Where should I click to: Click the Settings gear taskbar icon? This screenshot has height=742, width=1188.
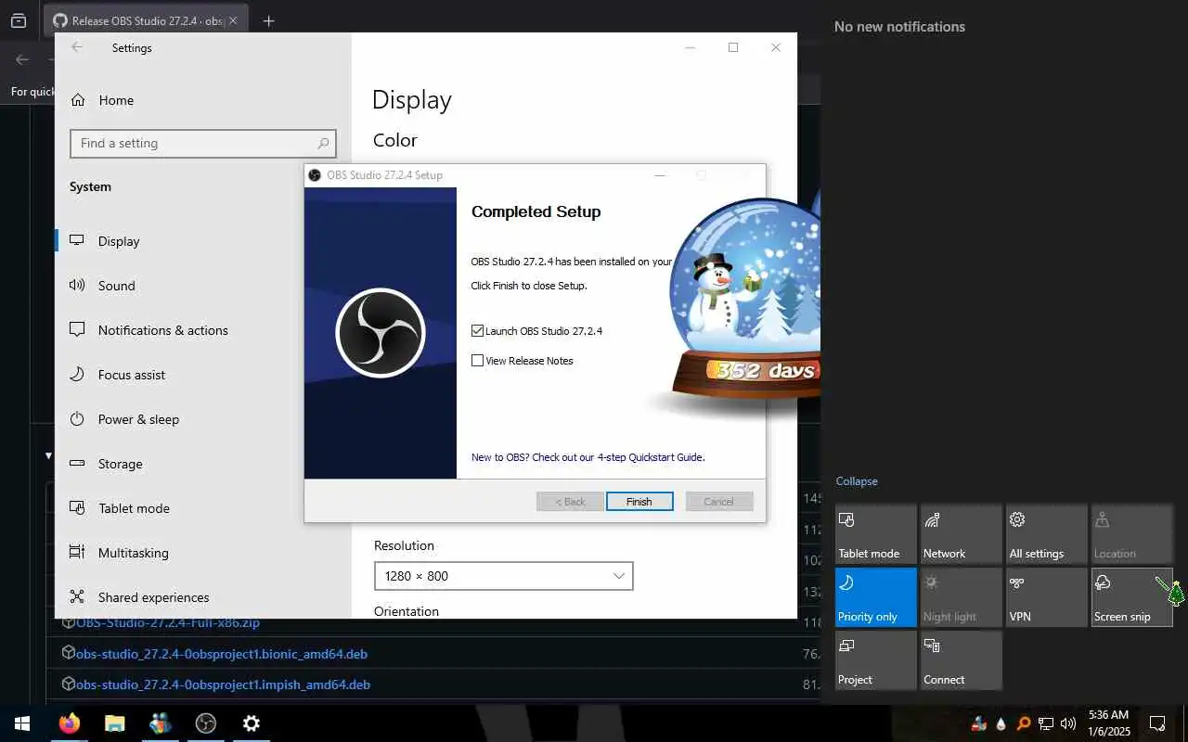click(x=252, y=723)
